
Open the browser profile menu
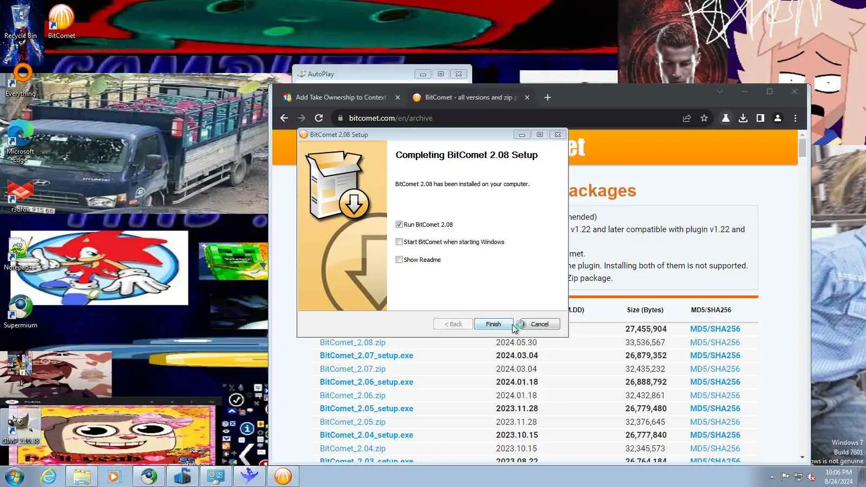click(778, 118)
